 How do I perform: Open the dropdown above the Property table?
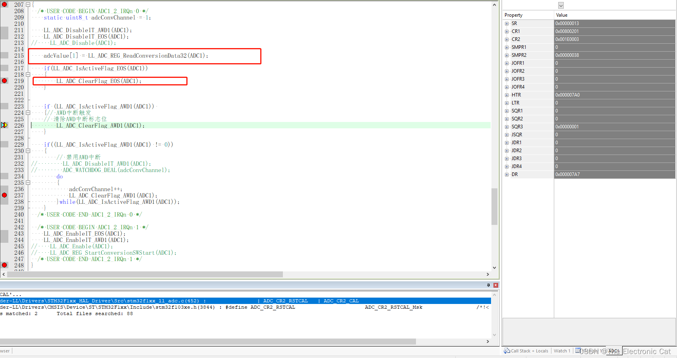(x=561, y=6)
